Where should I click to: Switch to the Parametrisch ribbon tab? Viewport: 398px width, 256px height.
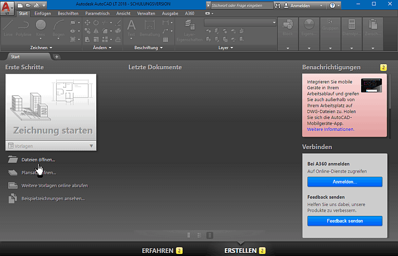[97, 14]
